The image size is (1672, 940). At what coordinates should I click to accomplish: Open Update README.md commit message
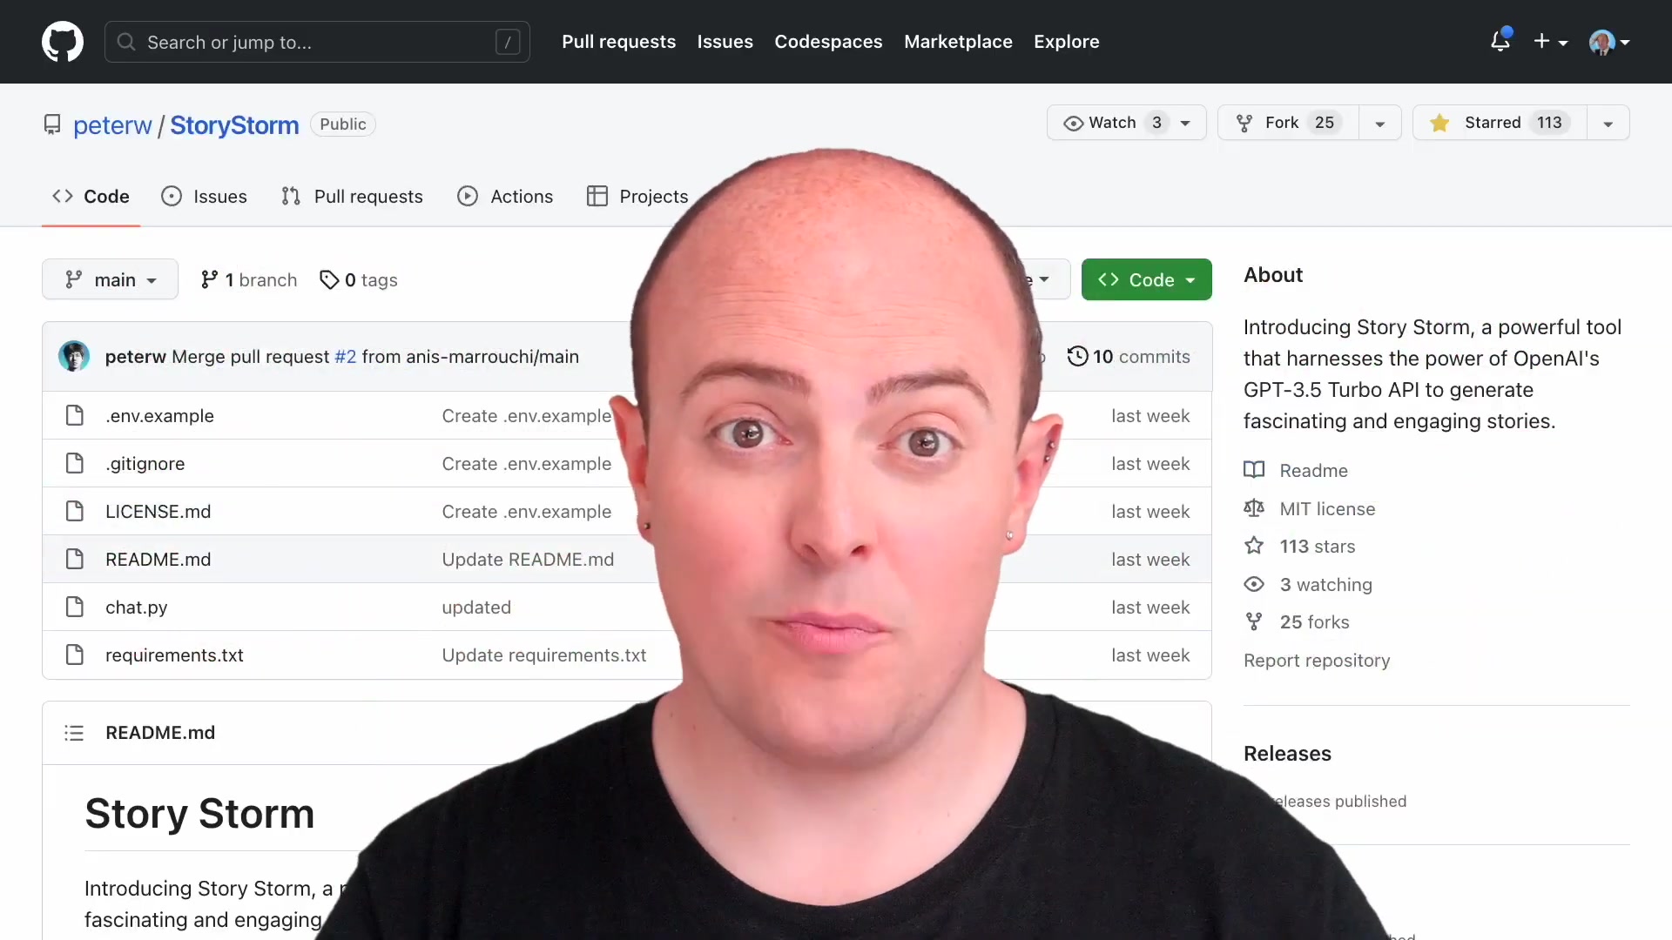[x=528, y=560]
